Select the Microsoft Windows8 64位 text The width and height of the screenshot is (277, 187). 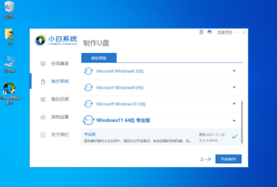[x=120, y=88]
